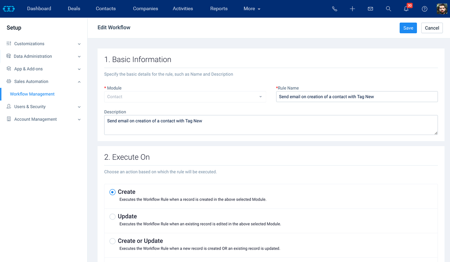Viewport: 450px width, 262px height.
Task: Go to the Dashboard tab
Action: tap(39, 9)
